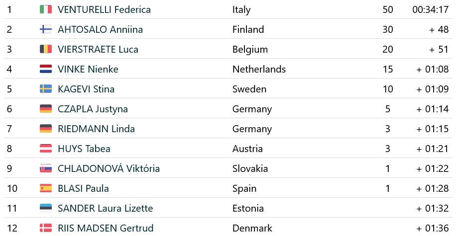460x236 pixels.
Task: Click the Spain flag beside Blasi Paula
Action: (x=45, y=188)
